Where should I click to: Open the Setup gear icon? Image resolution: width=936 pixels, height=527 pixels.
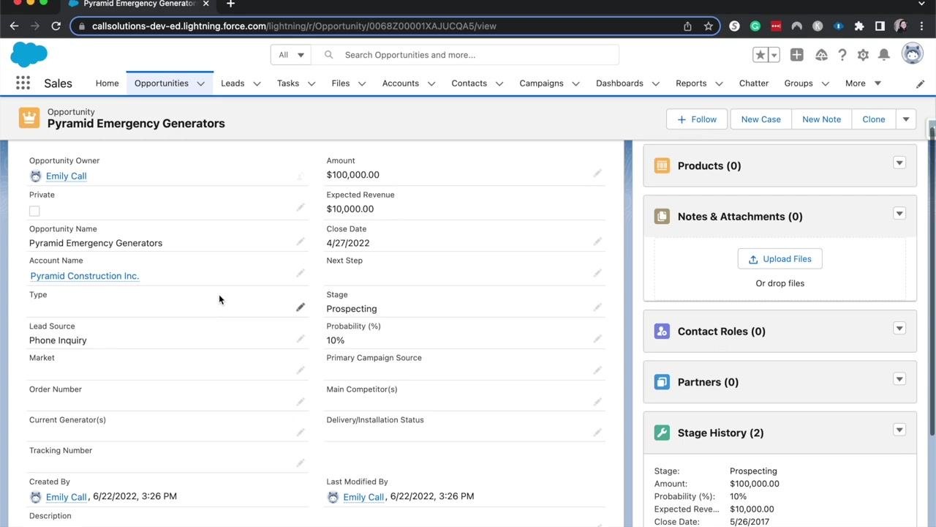(x=863, y=55)
